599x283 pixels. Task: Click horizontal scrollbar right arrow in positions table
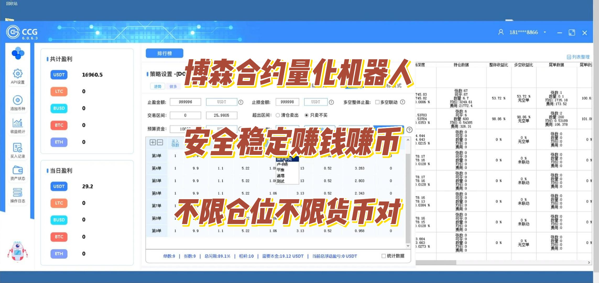(589, 262)
